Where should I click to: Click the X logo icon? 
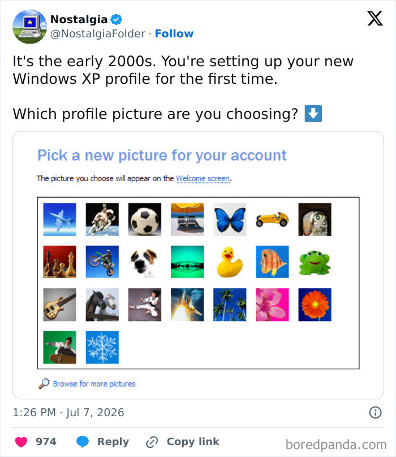375,19
